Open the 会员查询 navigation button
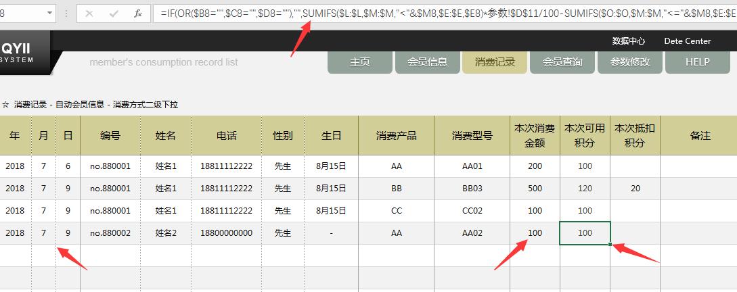 pyautogui.click(x=562, y=62)
